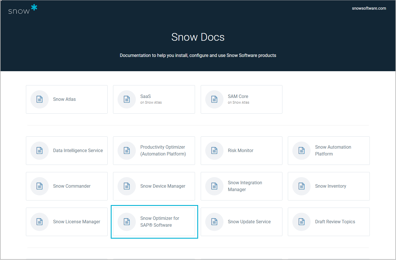396x260 pixels.
Task: Click the documentation tagline text
Action: 198,56
